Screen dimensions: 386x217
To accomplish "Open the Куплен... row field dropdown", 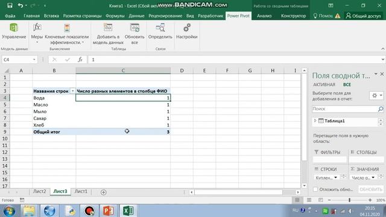I will point(335,177).
